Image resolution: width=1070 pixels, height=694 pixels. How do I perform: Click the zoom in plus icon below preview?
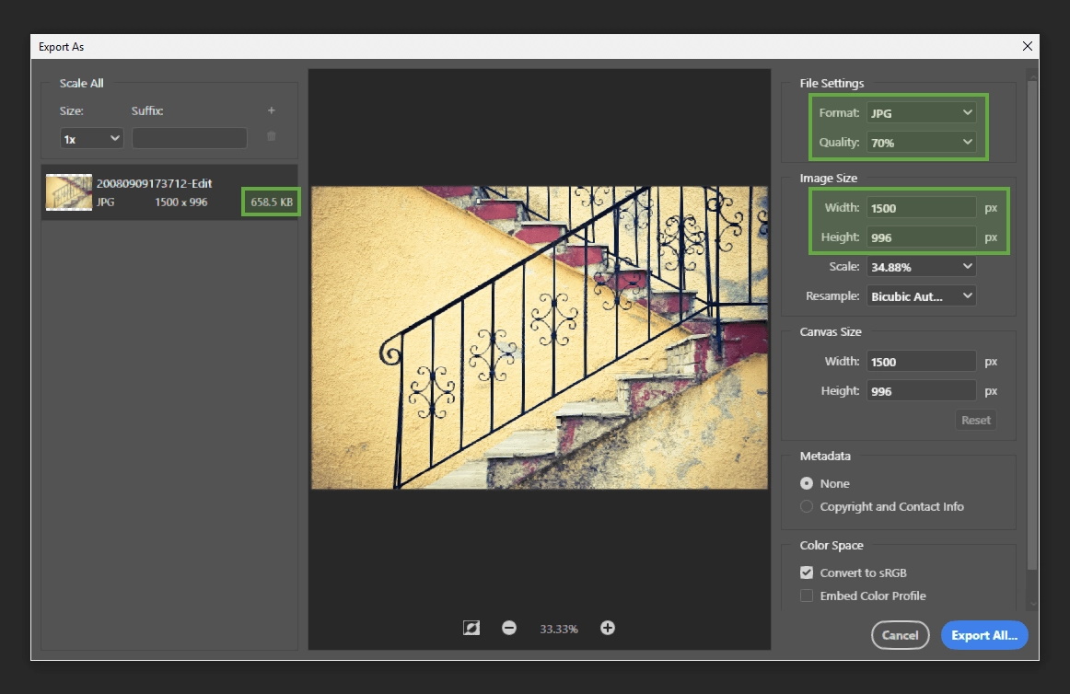point(608,628)
